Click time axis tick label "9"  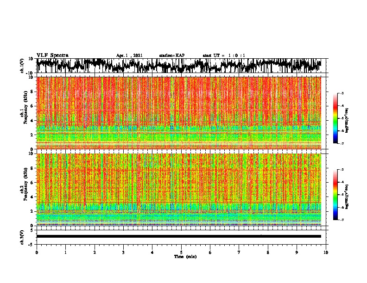tap(297, 252)
